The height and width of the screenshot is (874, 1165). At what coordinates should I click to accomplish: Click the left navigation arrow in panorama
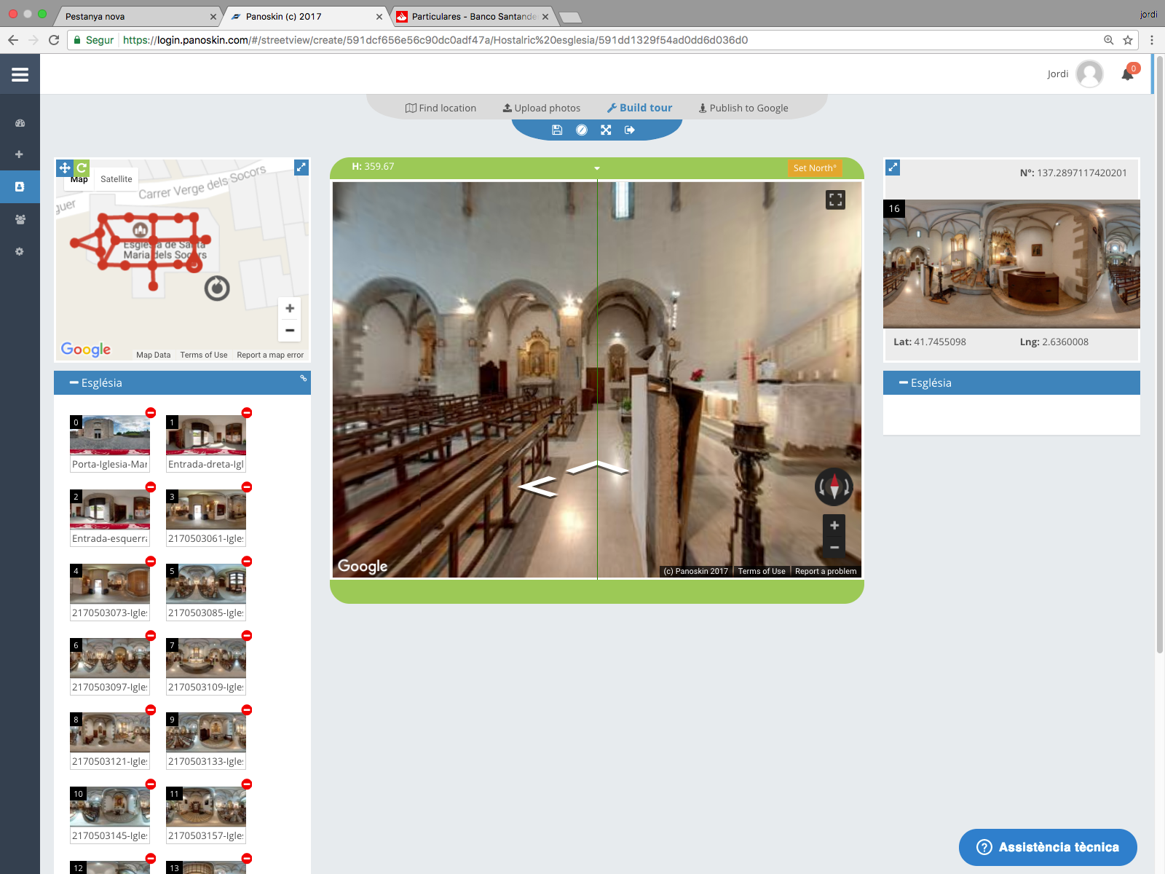(x=538, y=487)
